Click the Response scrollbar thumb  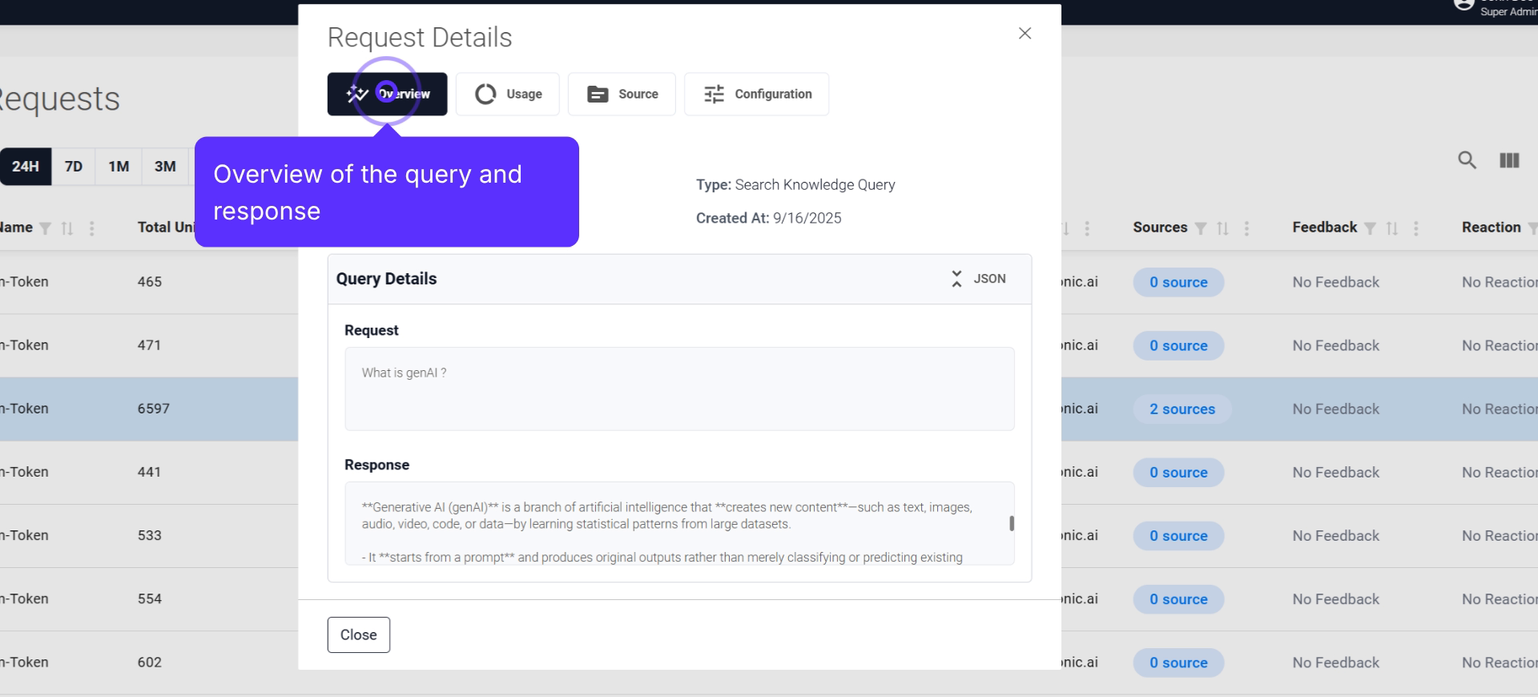(1012, 523)
